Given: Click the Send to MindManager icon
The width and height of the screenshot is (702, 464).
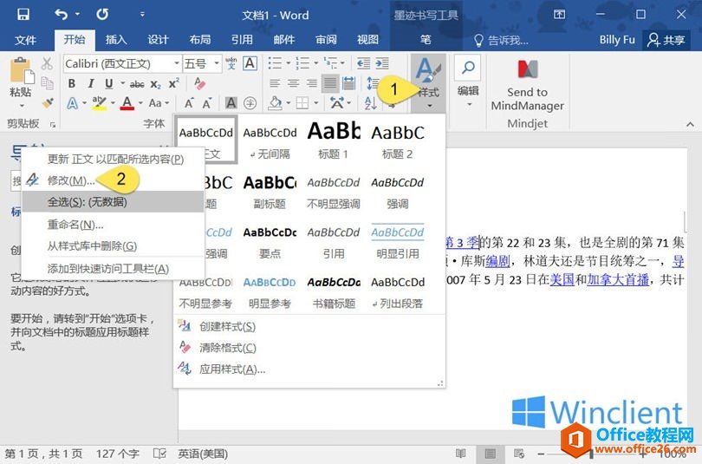Looking at the screenshot, I should coord(528,69).
